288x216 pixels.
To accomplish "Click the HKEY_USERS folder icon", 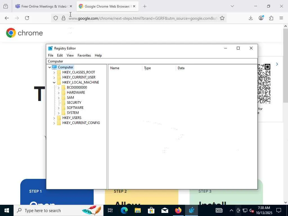I will click(59, 118).
